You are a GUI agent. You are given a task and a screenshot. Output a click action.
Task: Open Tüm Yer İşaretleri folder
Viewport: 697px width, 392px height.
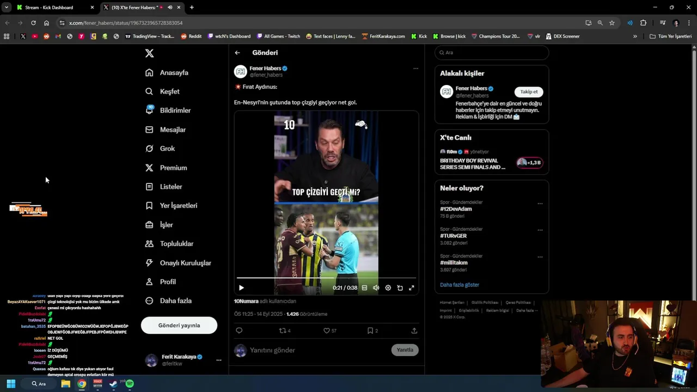pos(670,36)
